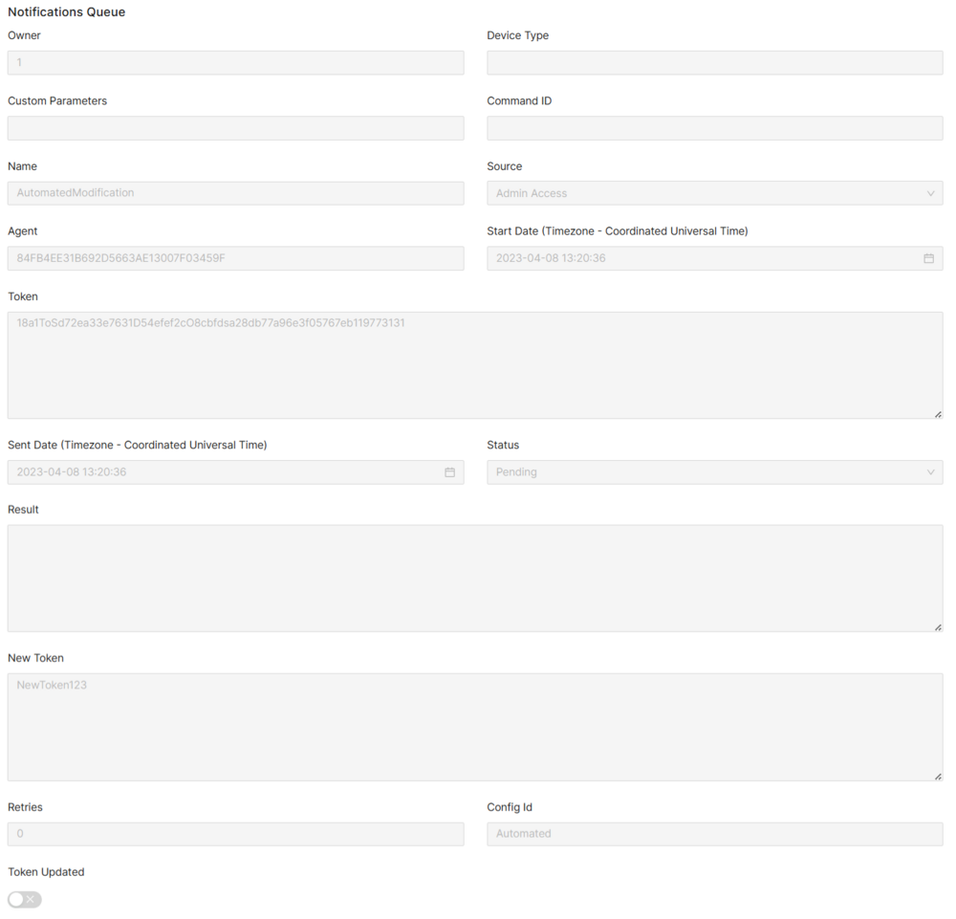Click the Result textarea resize handle
Image resolution: width=956 pixels, height=919 pixels.
click(937, 626)
